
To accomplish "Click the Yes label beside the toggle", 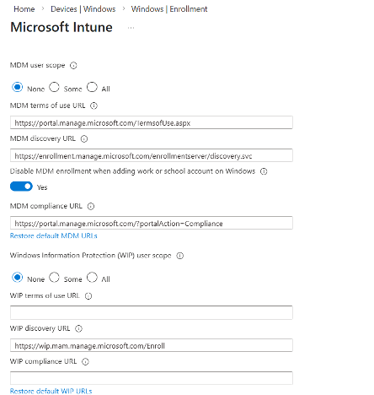I will click(x=42, y=187).
